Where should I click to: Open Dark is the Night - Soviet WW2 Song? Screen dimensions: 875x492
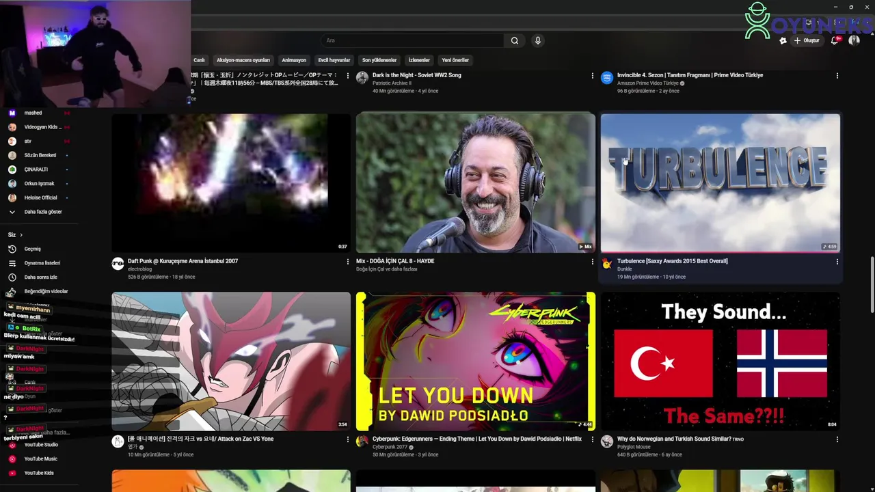(417, 75)
